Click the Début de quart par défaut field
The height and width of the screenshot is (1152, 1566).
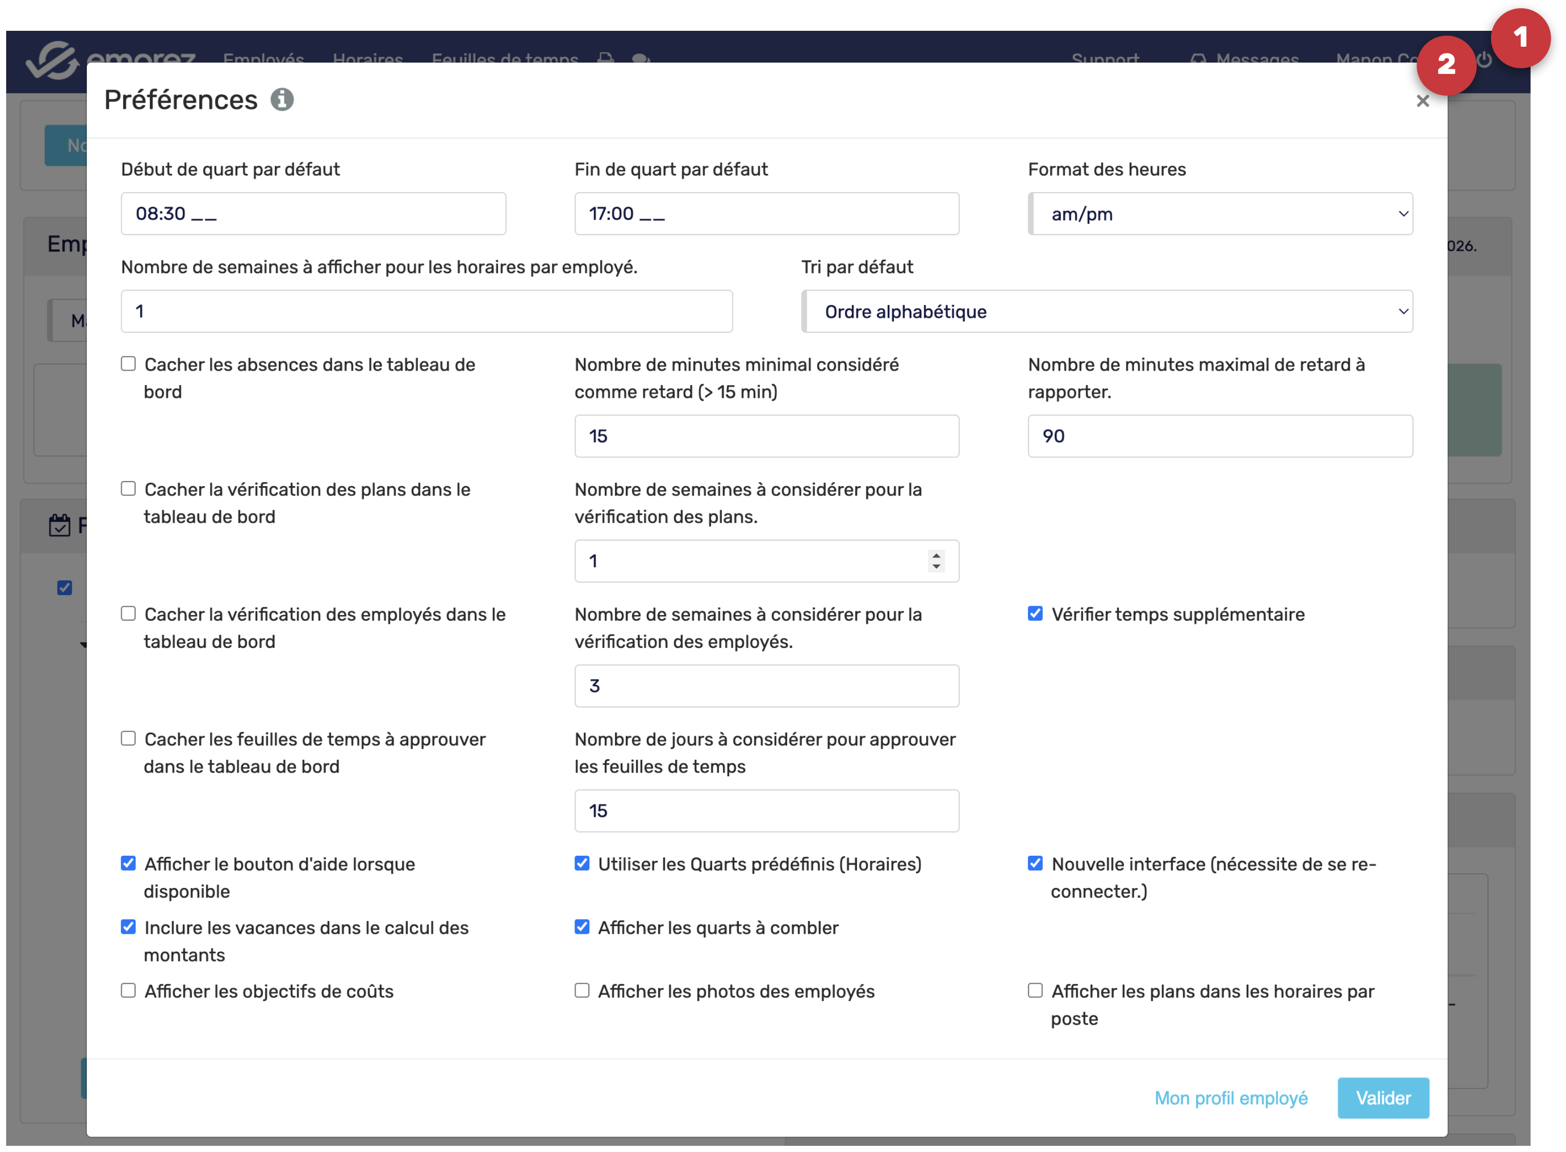click(313, 214)
